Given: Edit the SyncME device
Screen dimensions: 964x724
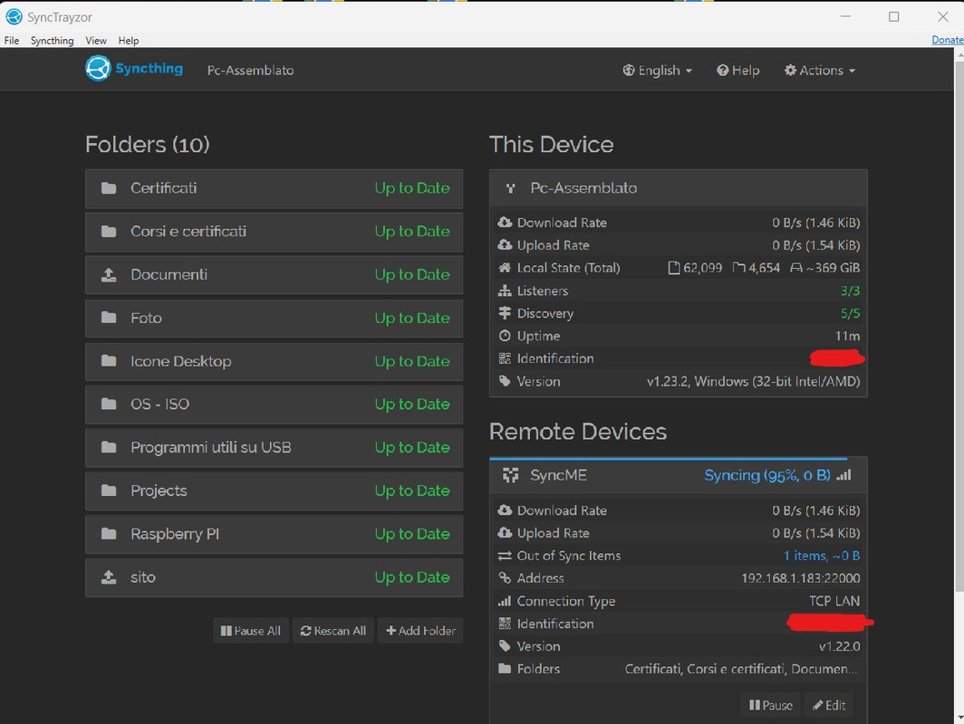Looking at the screenshot, I should [x=829, y=705].
